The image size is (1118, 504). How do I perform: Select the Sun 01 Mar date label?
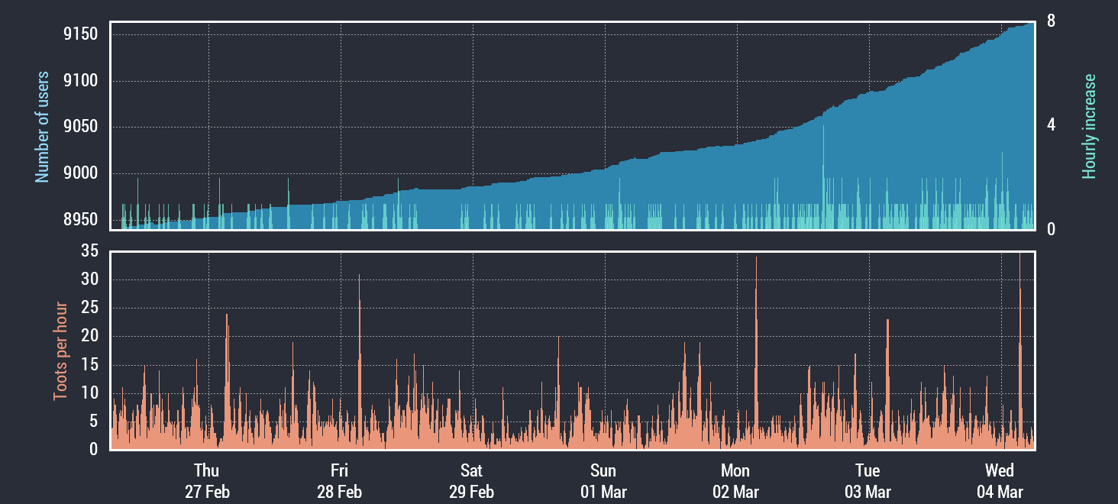[x=603, y=480]
